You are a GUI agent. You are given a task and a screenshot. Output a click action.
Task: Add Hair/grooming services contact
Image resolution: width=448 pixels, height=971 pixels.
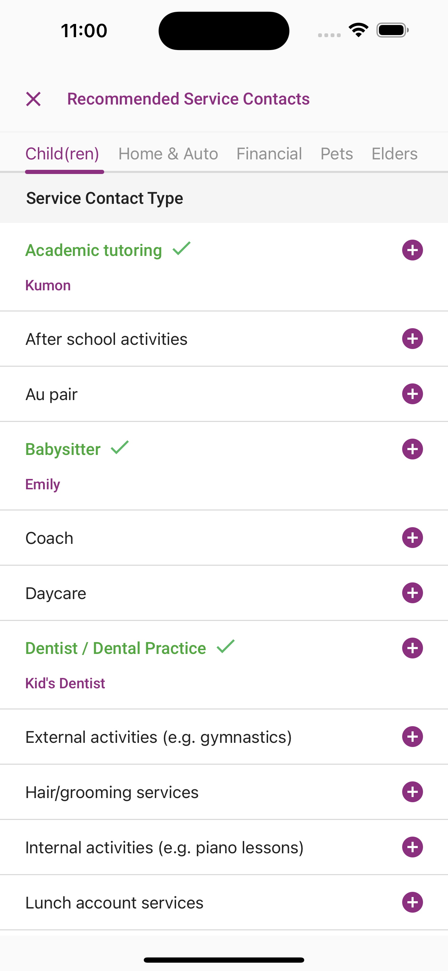(412, 792)
